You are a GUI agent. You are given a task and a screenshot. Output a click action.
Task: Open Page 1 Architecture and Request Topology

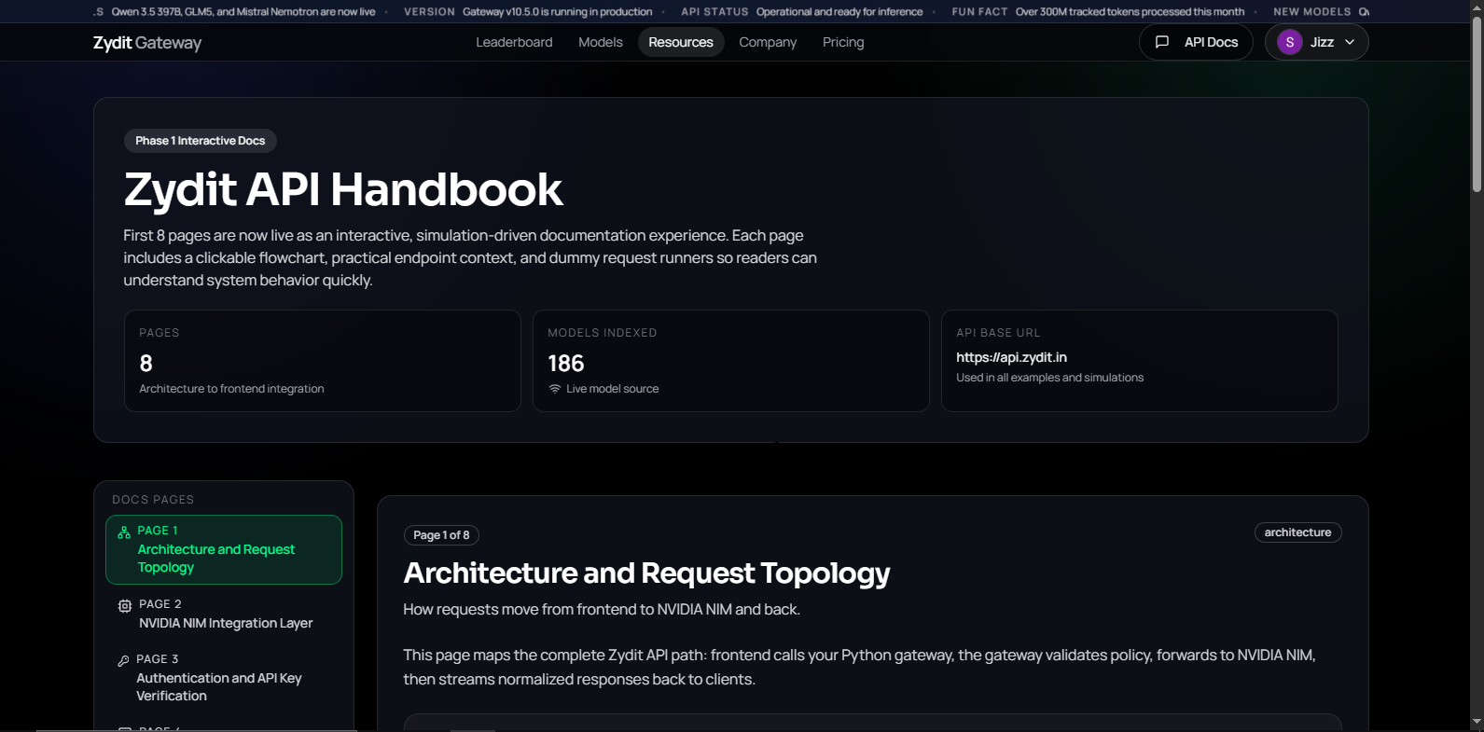tap(224, 549)
